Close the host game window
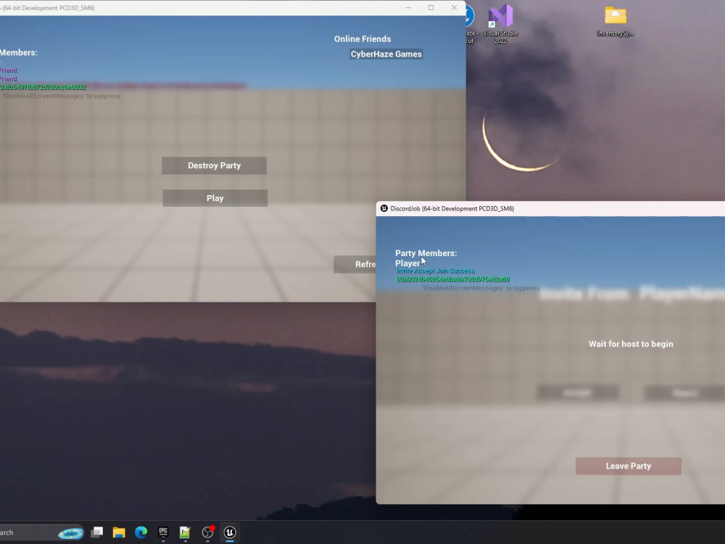Viewport: 725px width, 544px height. (x=454, y=8)
